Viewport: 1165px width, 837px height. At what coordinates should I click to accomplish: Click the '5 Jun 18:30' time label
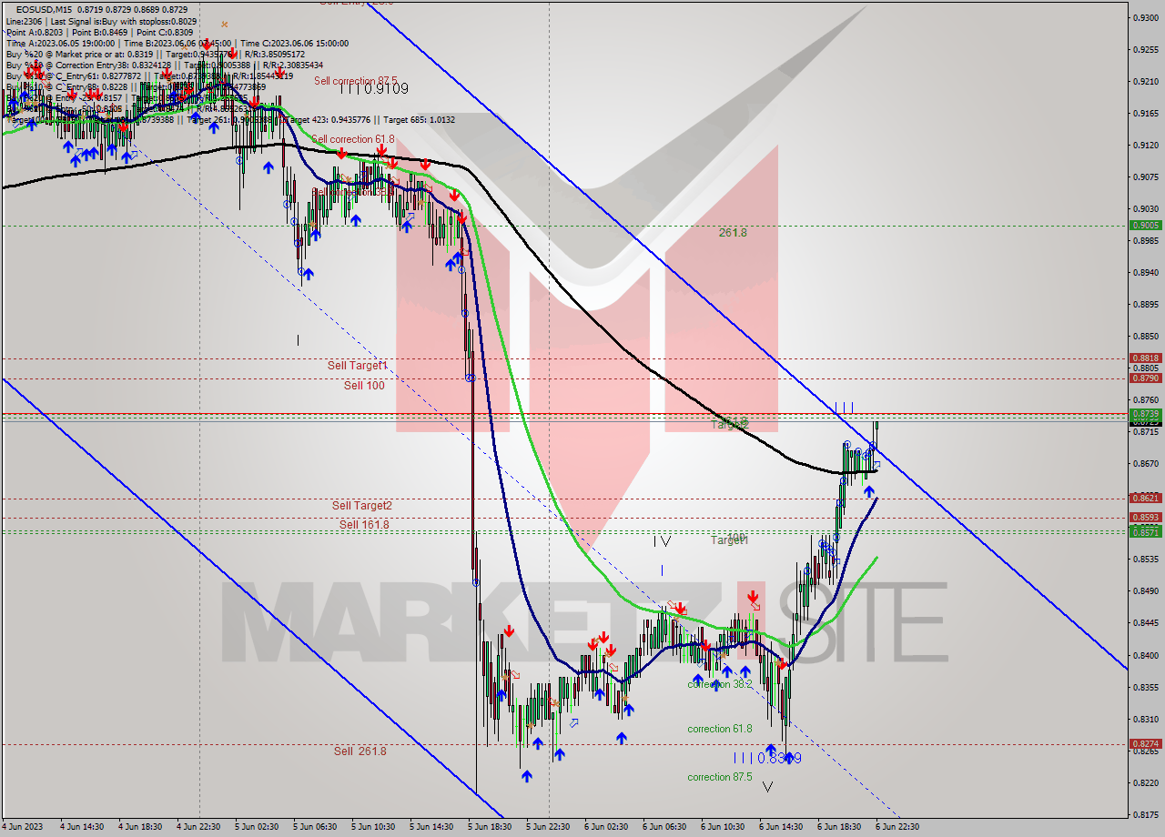[491, 827]
